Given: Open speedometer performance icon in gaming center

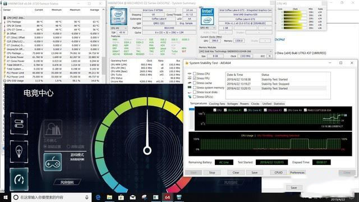Looking at the screenshot, I should (x=19, y=180).
